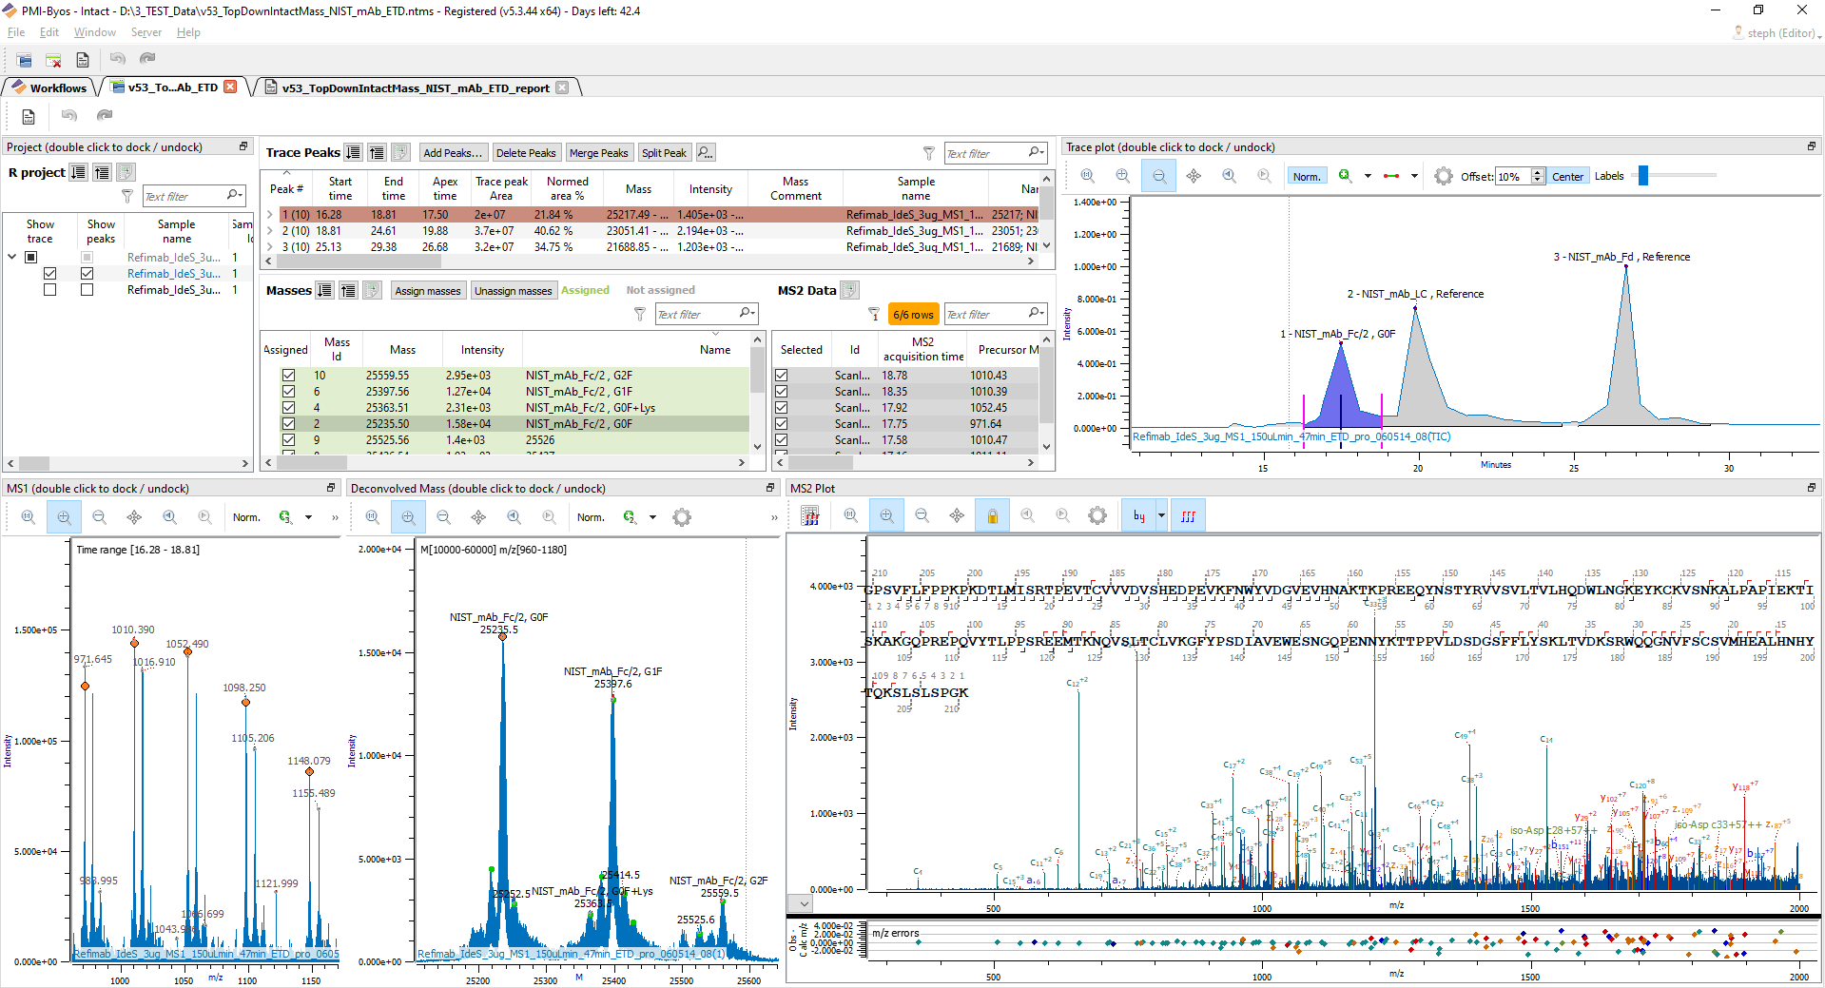The image size is (1825, 988).
Task: Uncheck Selected for MS2 scan at 18.78
Action: coord(782,376)
